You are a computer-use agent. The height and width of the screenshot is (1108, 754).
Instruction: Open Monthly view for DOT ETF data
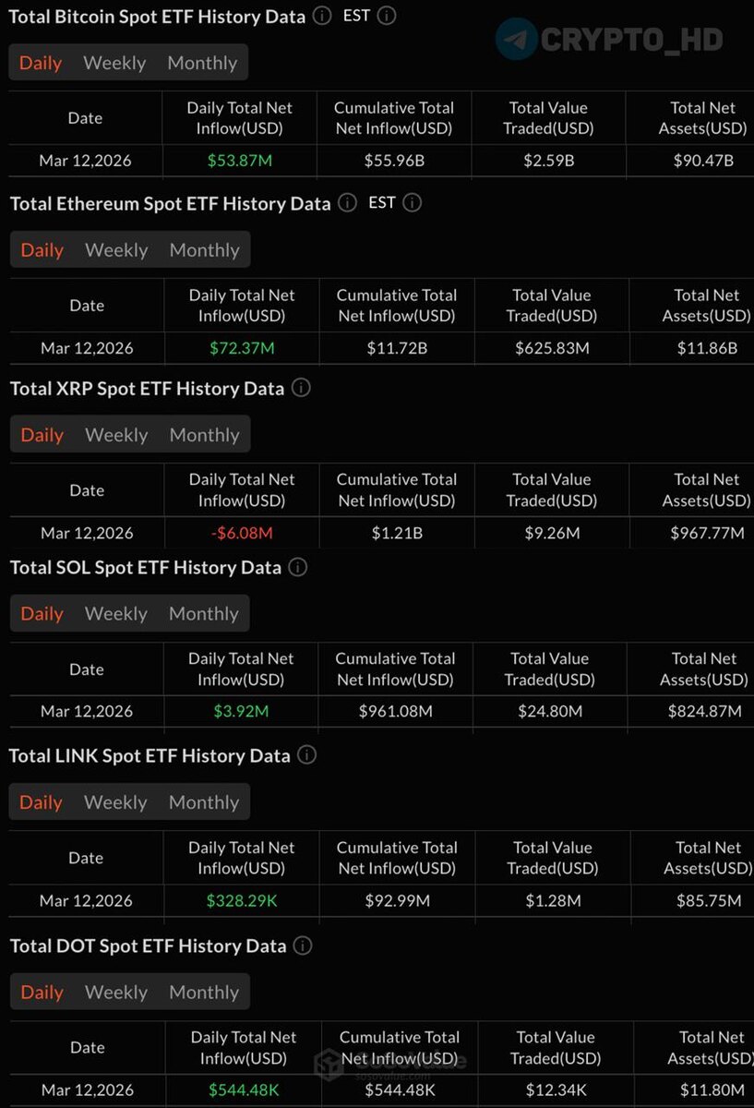click(x=204, y=992)
